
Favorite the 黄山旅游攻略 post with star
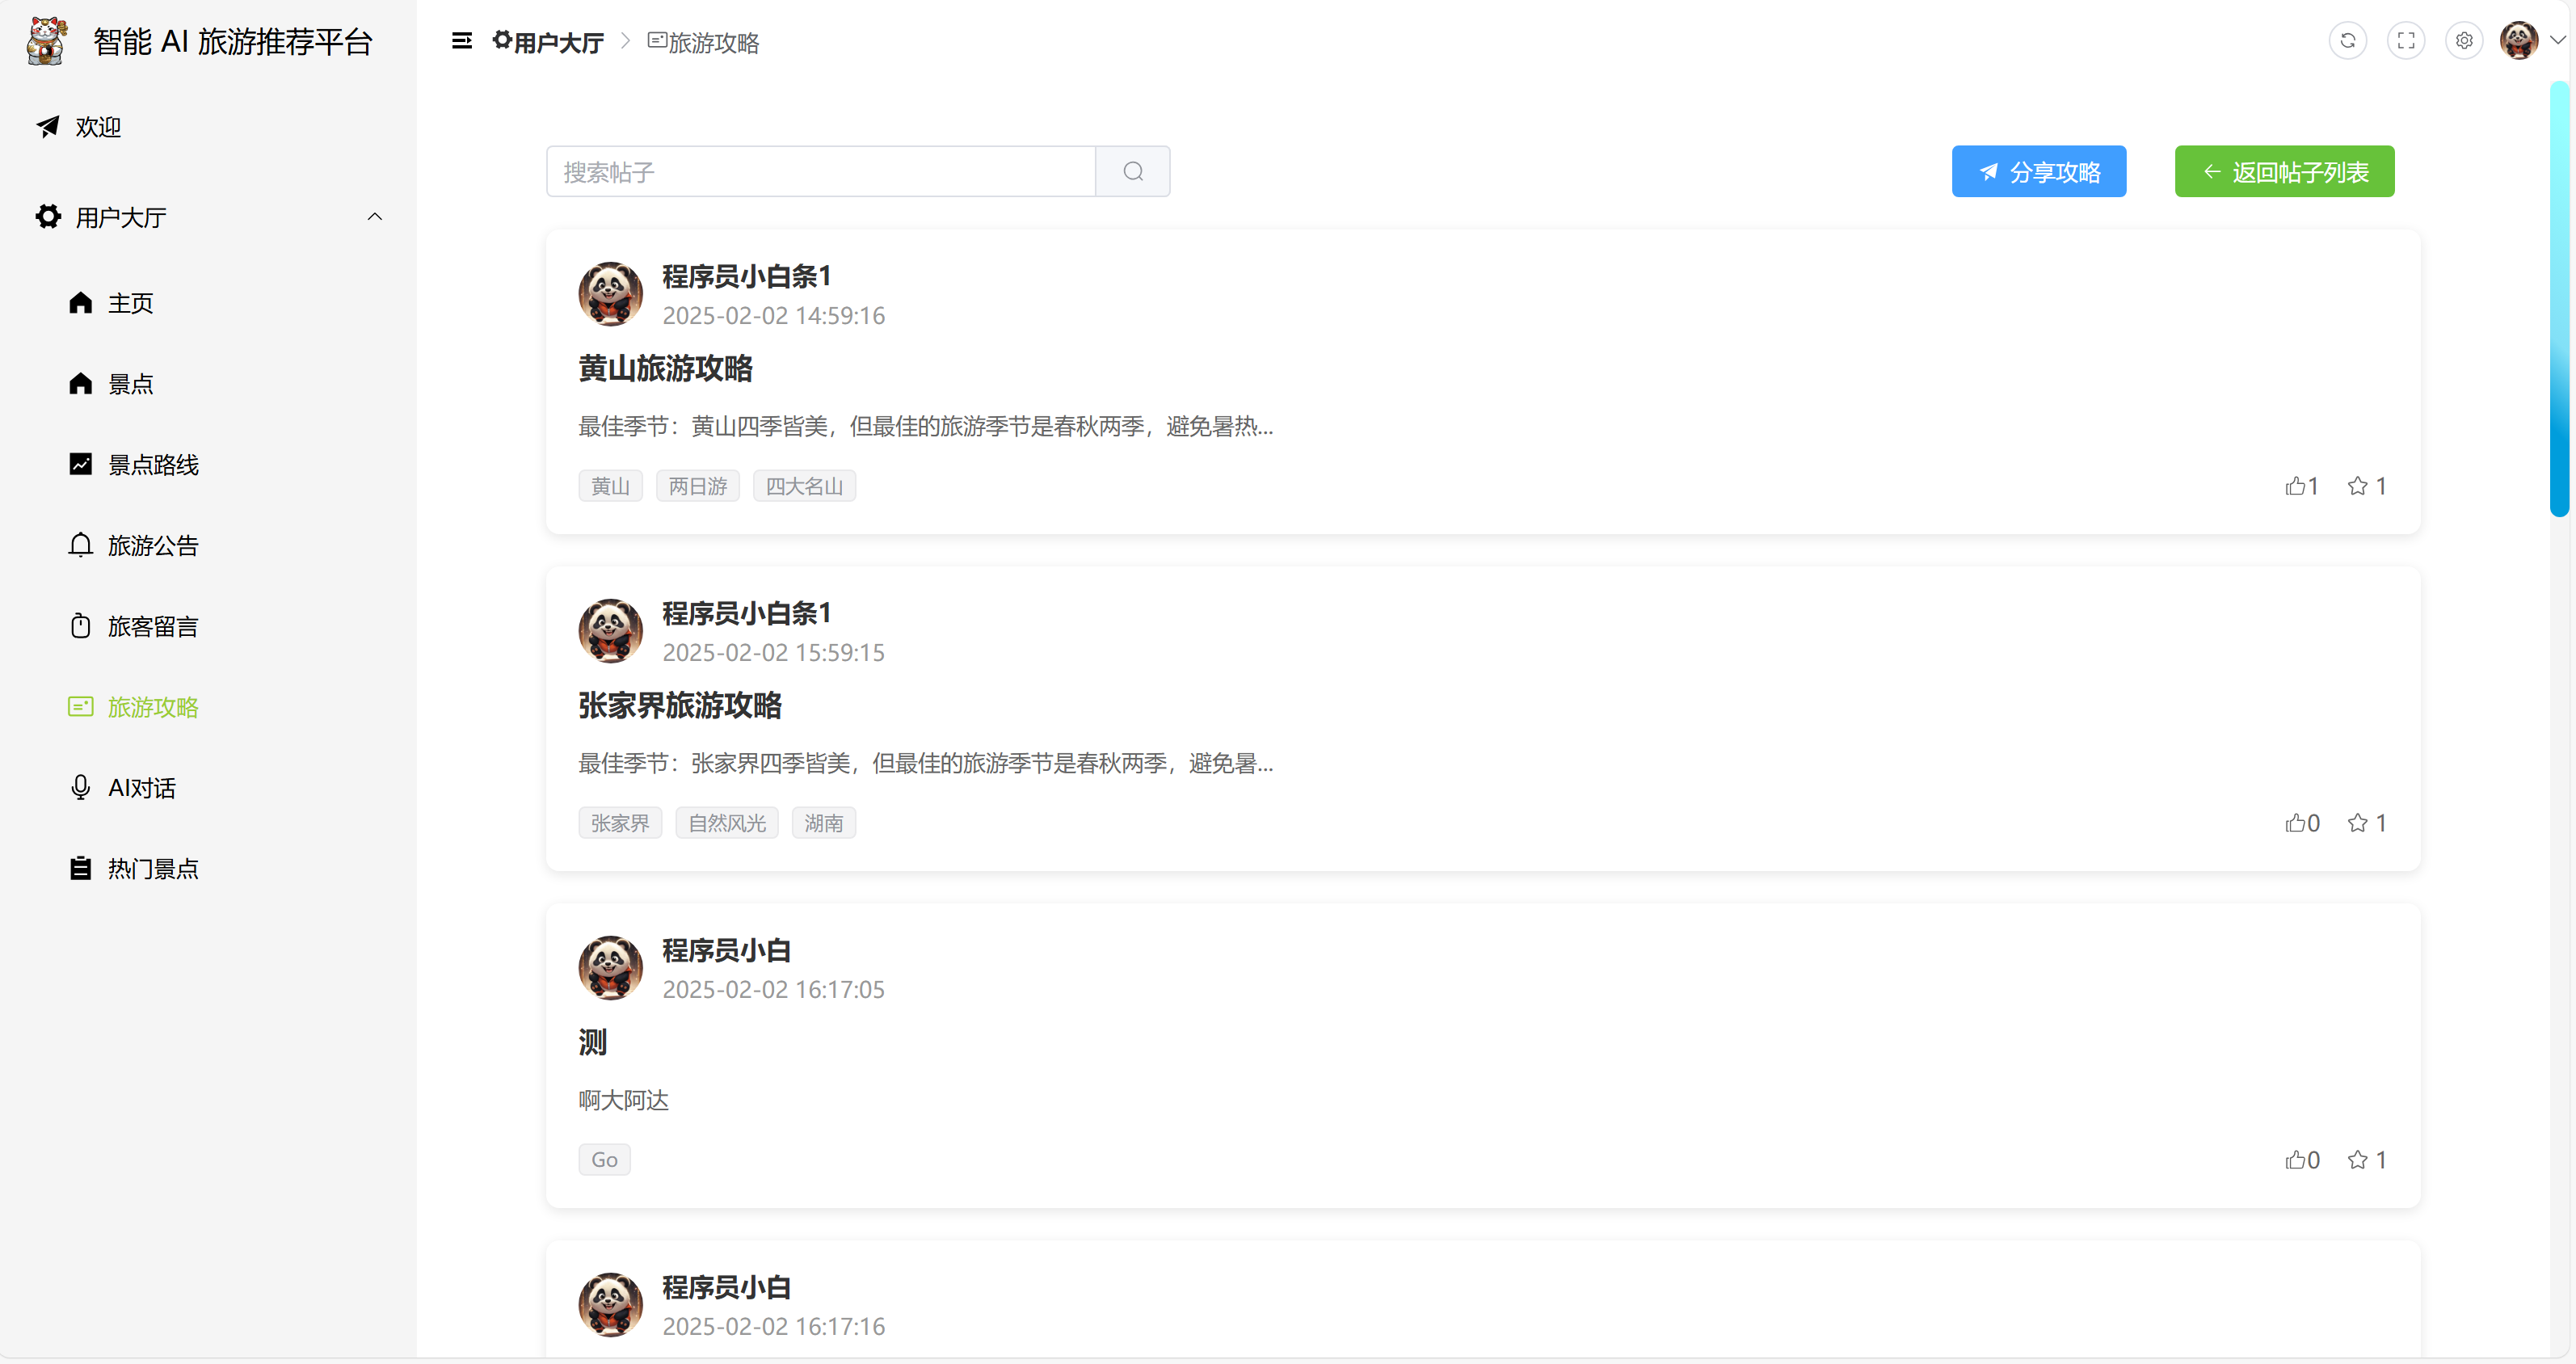pos(2367,486)
